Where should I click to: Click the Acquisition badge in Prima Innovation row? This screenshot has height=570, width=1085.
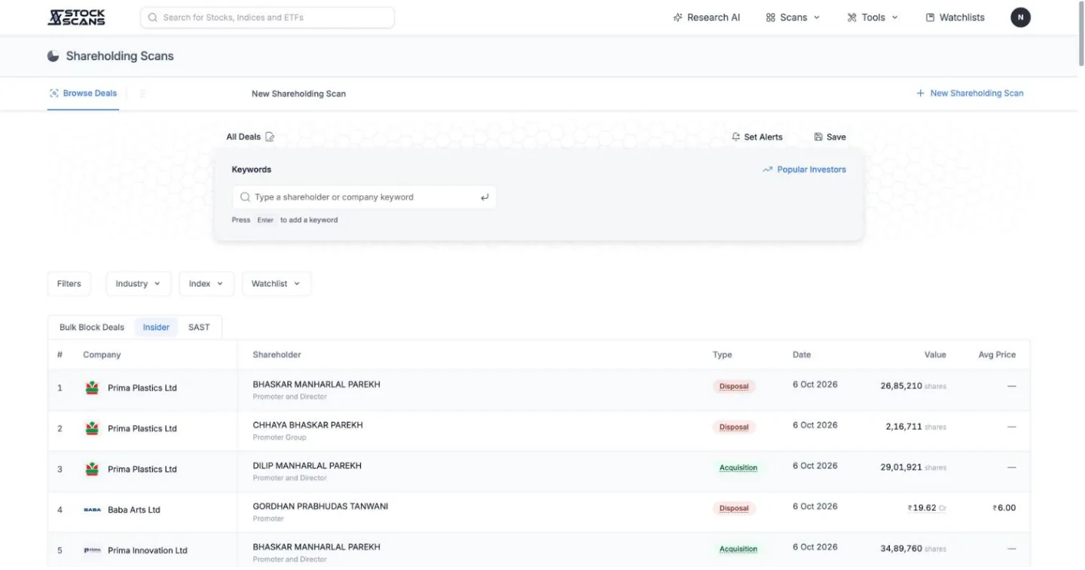pyautogui.click(x=738, y=549)
